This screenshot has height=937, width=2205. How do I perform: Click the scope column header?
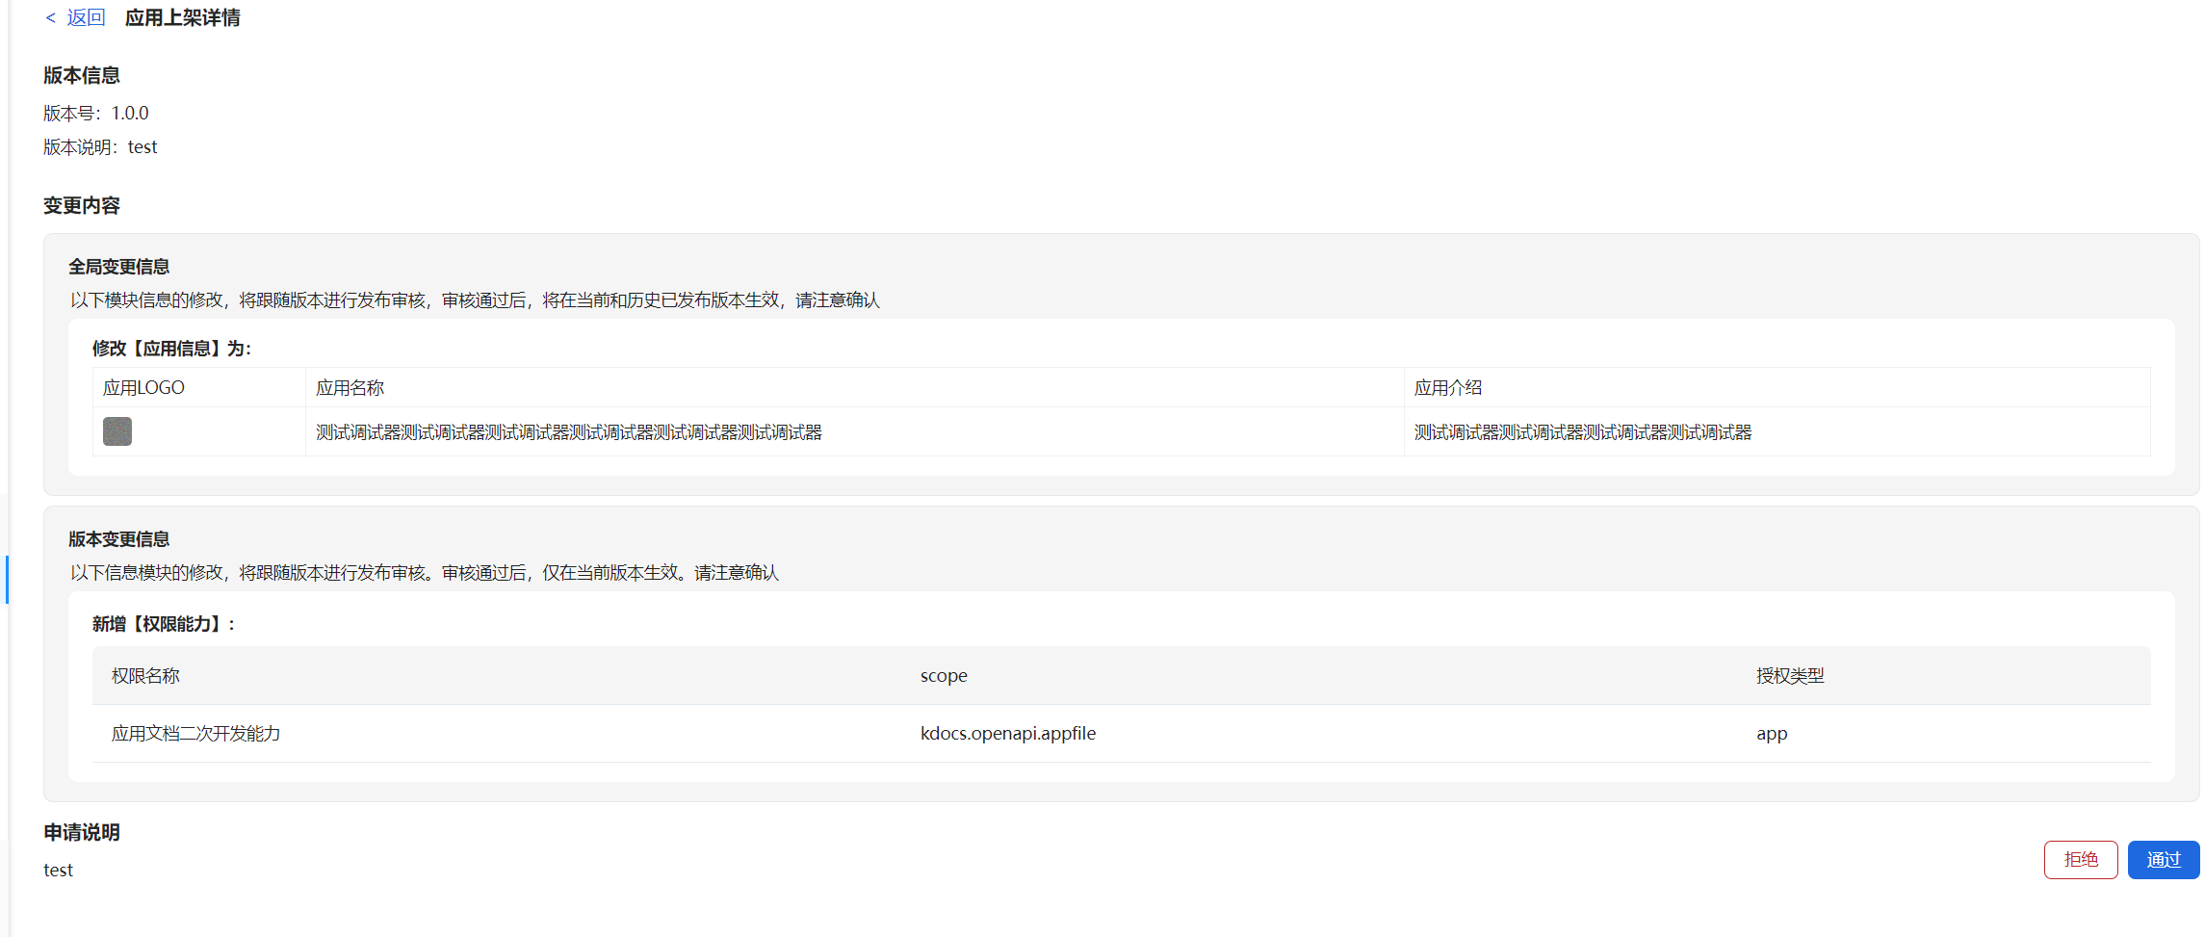click(943, 676)
